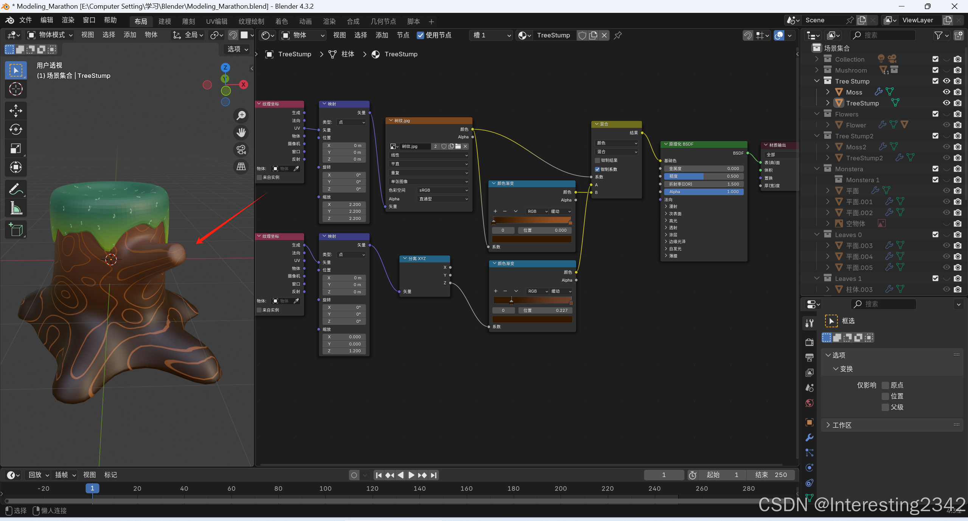
Task: Adjust the 糙度 slider in BSDF node
Action: (704, 176)
